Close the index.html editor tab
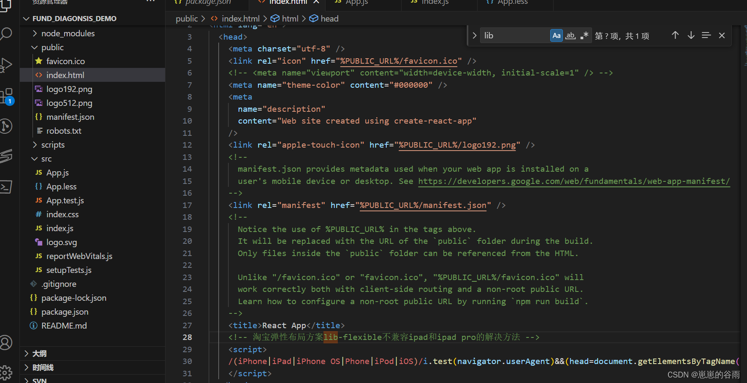 [316, 2]
